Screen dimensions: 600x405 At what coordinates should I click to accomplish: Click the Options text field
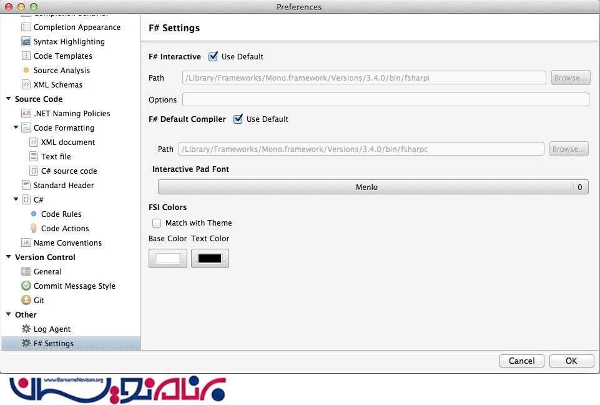386,99
